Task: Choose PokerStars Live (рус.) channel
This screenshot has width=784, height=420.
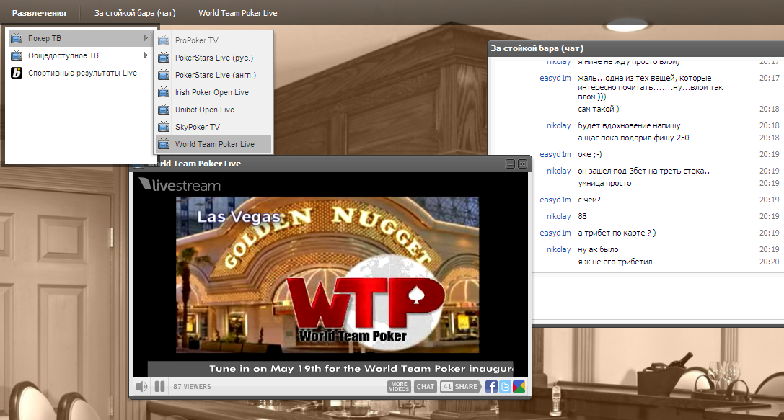Action: click(214, 58)
